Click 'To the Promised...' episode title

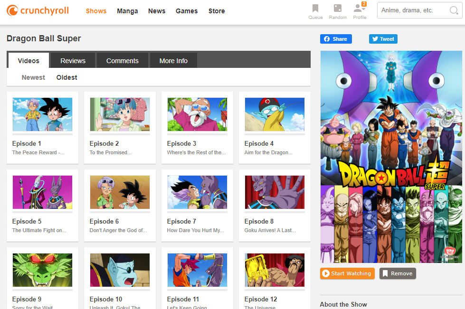(110, 152)
